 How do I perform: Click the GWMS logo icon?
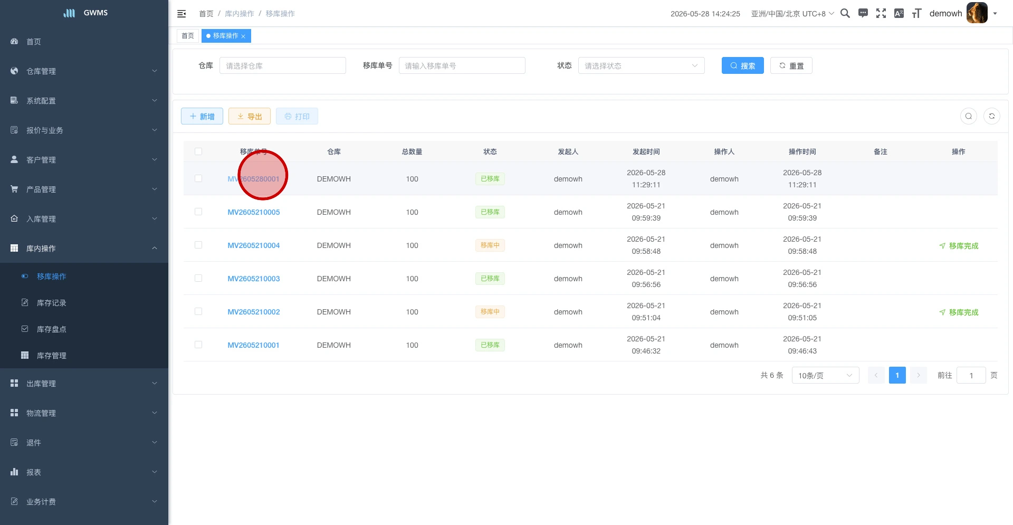(69, 13)
